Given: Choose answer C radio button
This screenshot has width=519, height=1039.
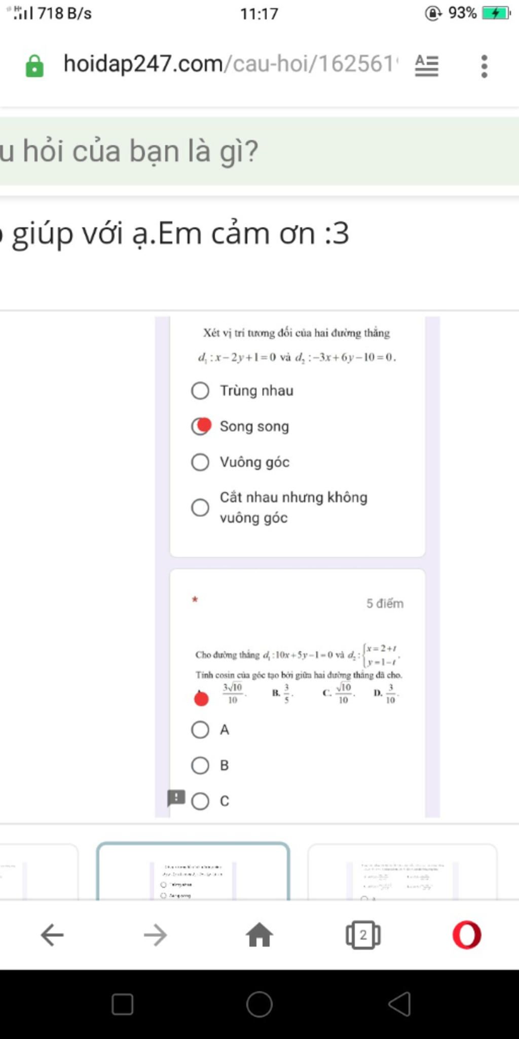Looking at the screenshot, I should point(200,801).
